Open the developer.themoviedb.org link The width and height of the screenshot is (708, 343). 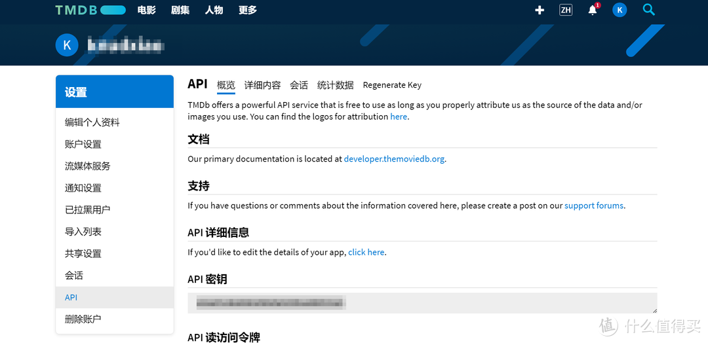pos(394,159)
